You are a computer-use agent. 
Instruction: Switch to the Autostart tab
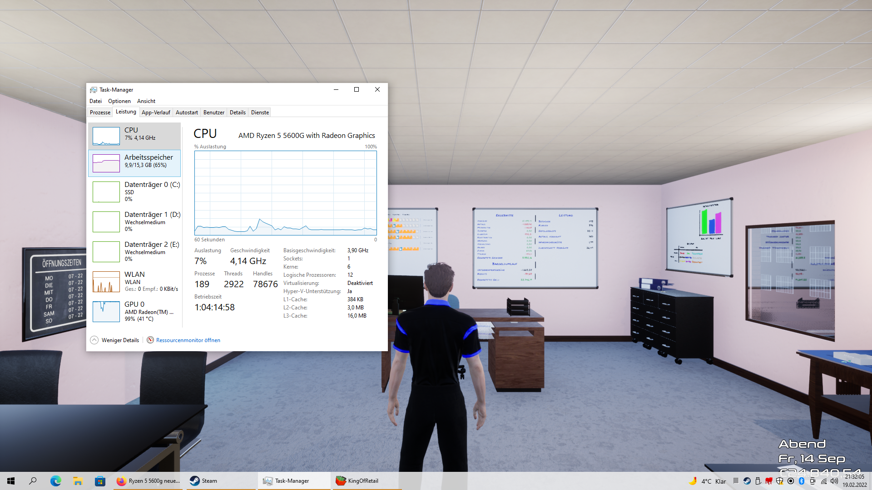(x=187, y=113)
